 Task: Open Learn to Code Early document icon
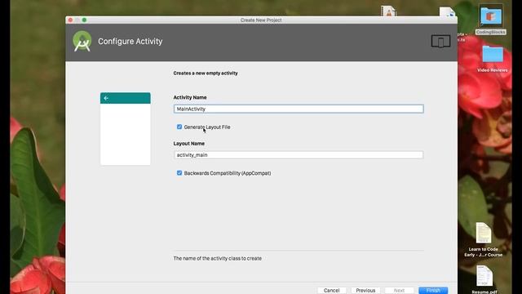click(x=484, y=233)
